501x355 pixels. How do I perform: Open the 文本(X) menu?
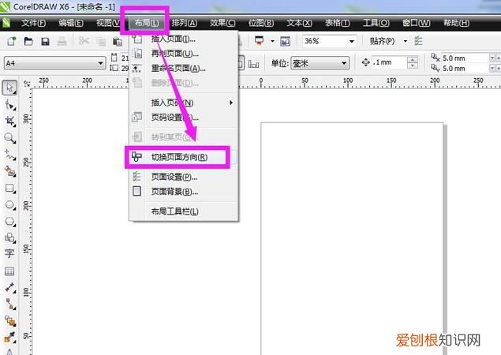click(299, 23)
